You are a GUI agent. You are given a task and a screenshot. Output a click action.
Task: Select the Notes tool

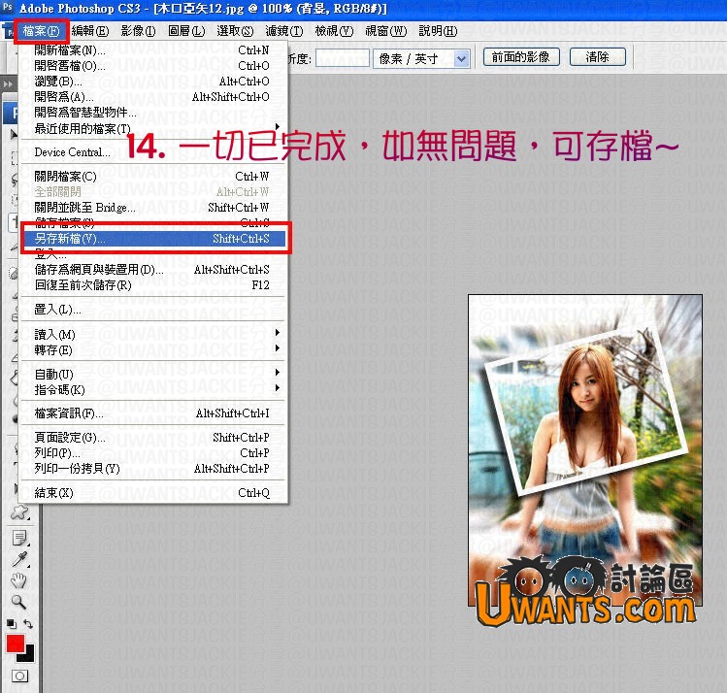click(x=19, y=538)
